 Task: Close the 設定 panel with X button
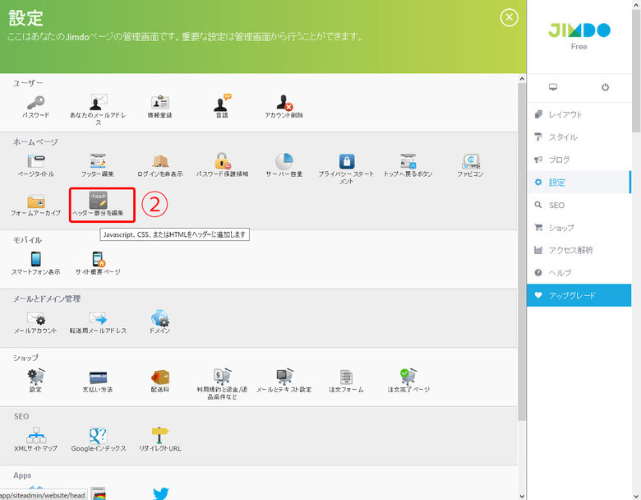509,17
